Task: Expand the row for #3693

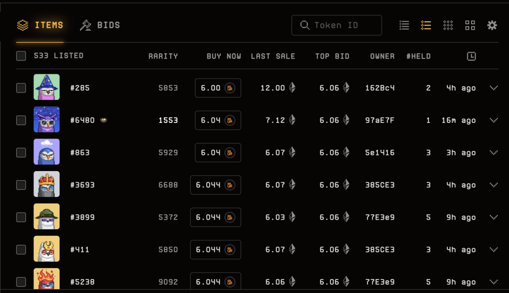Action: pyautogui.click(x=494, y=185)
